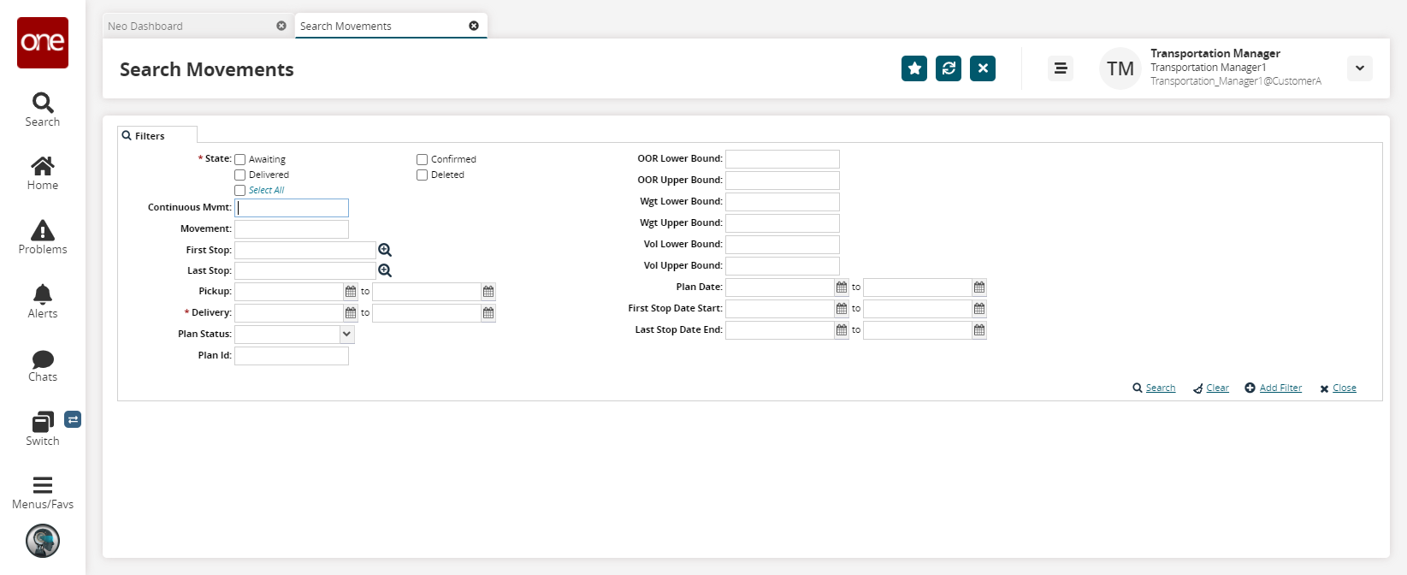Click the OOR Lower Bound input field
The image size is (1407, 575).
pyautogui.click(x=782, y=159)
